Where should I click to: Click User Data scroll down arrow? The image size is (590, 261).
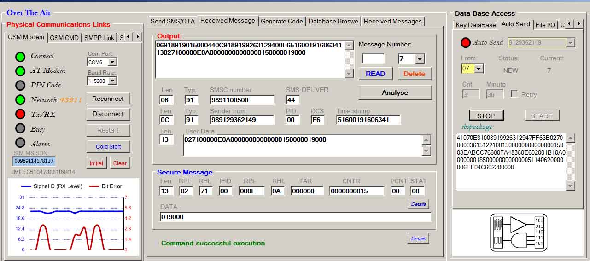pos(426,151)
